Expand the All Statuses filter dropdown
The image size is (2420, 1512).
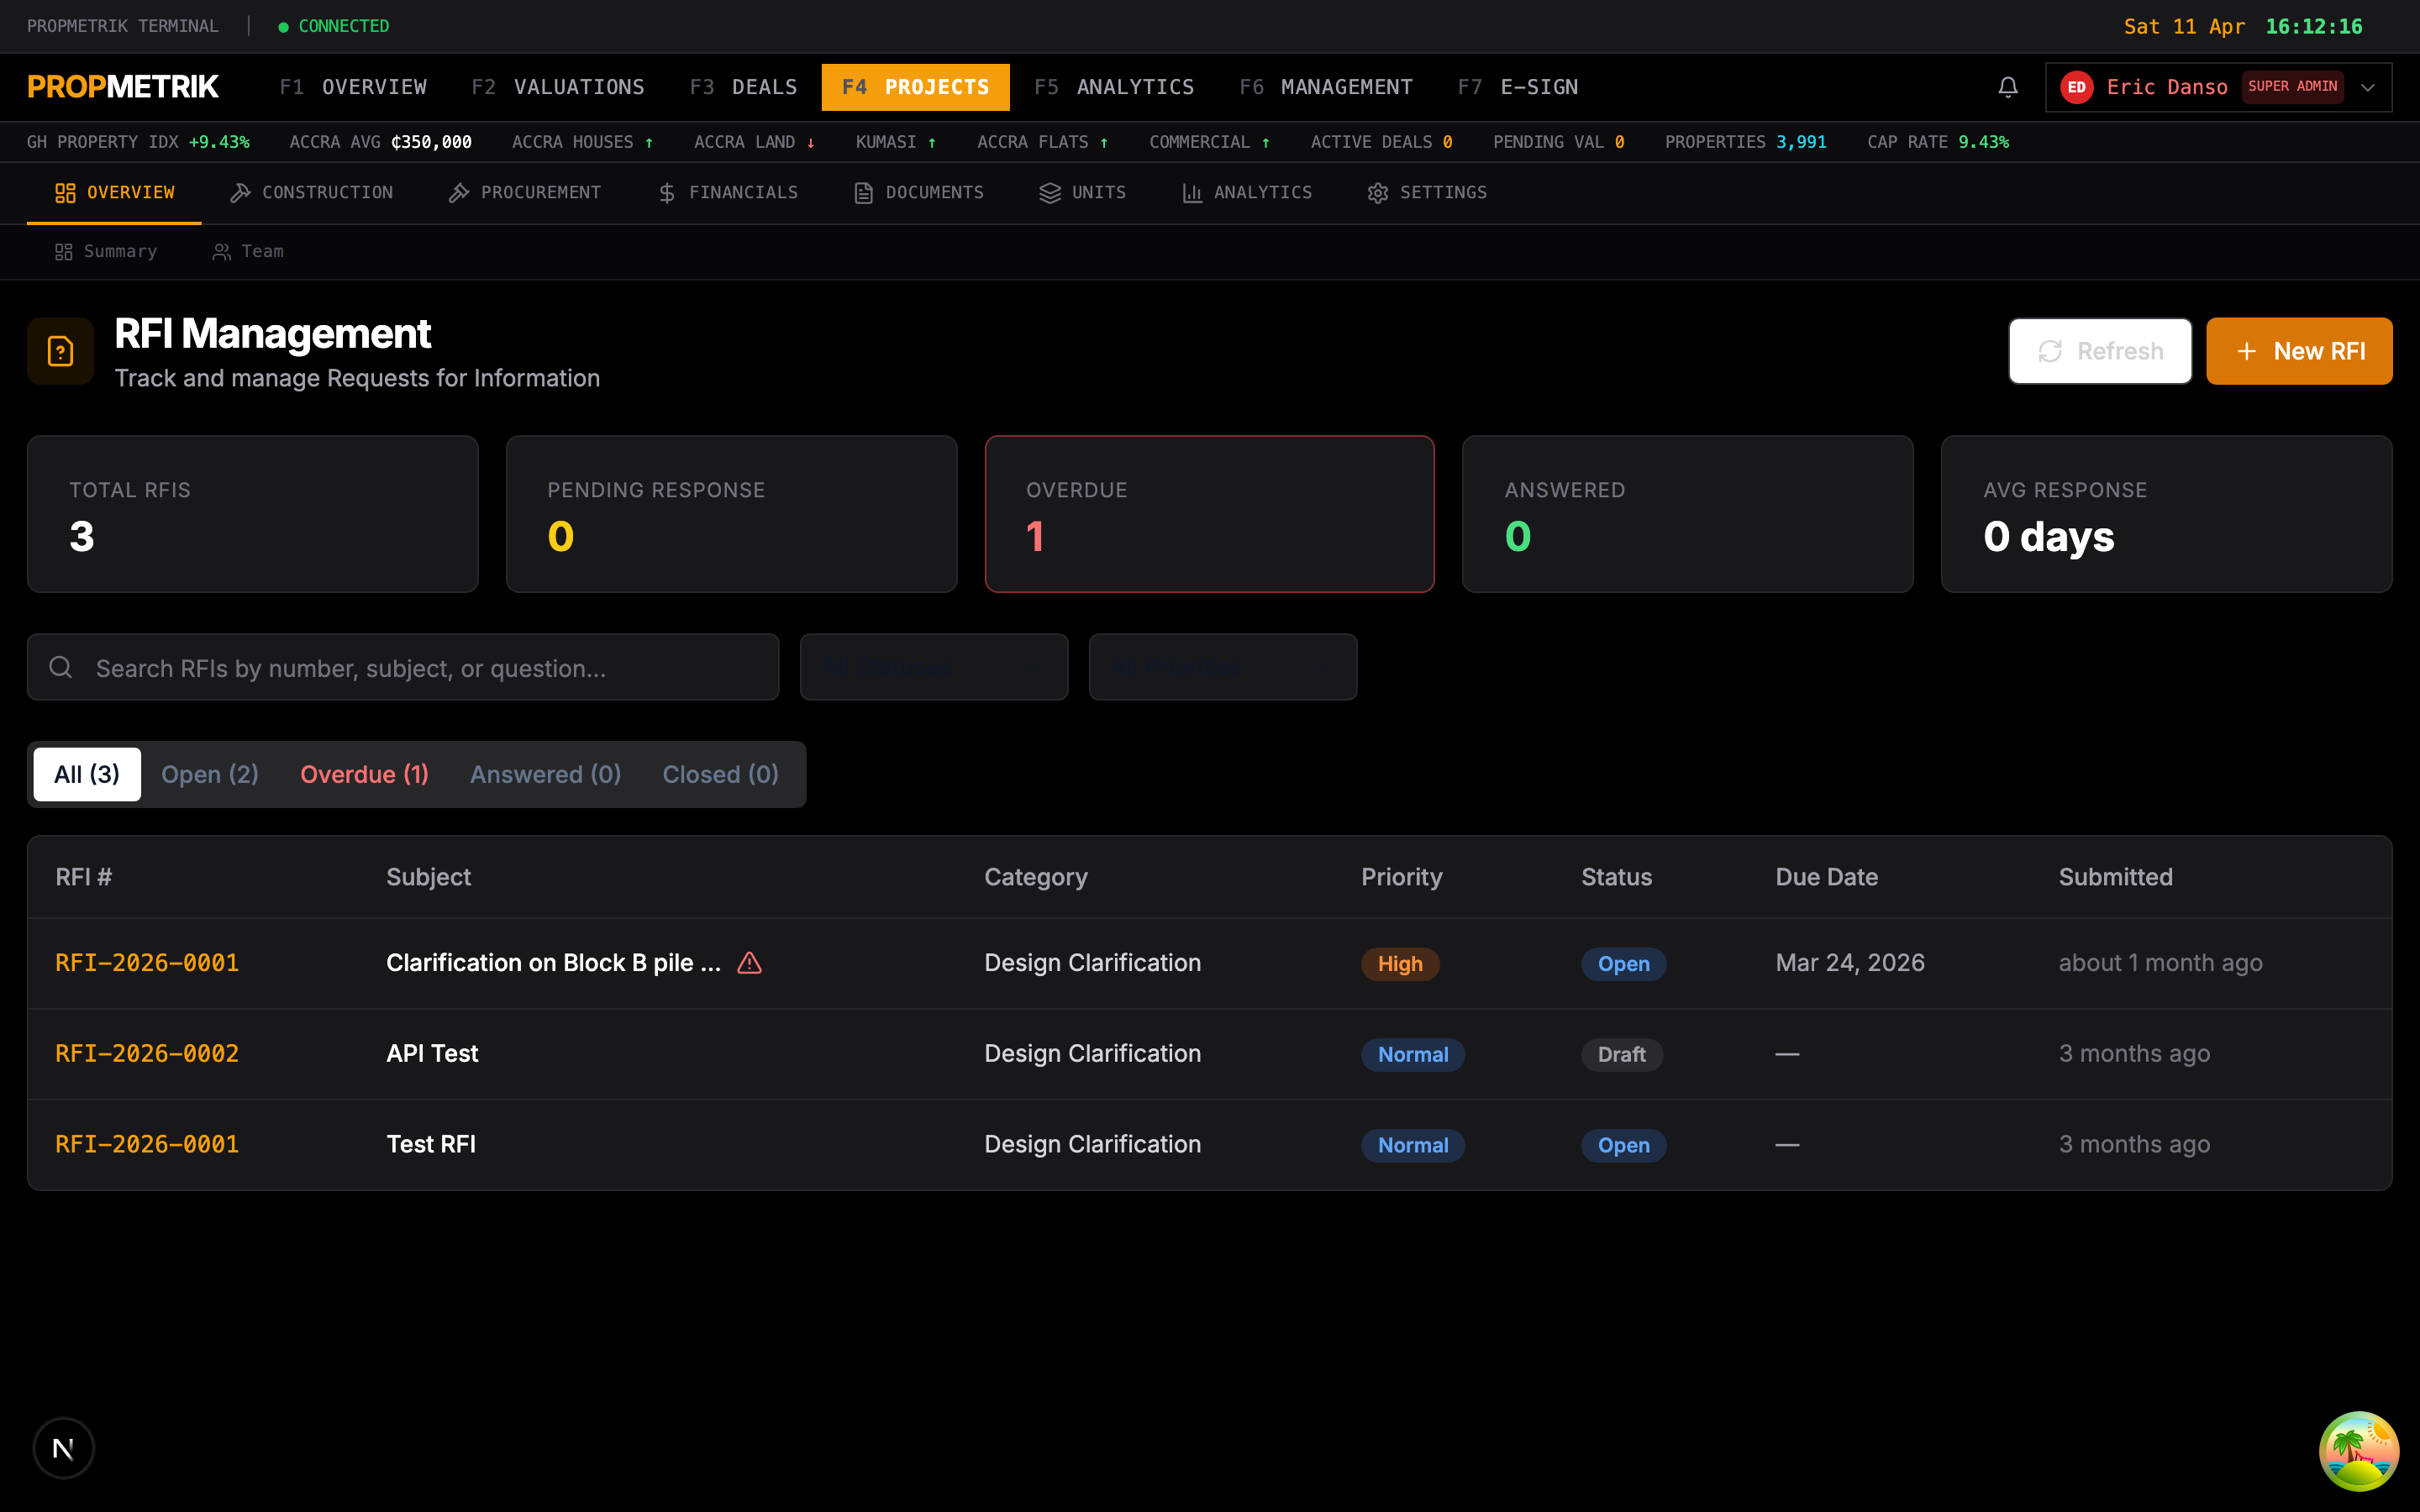[x=934, y=667]
